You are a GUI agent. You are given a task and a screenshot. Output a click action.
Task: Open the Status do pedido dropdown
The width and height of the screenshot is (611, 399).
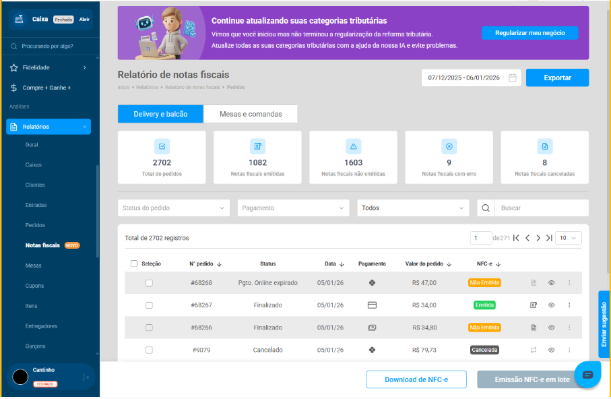pyautogui.click(x=174, y=208)
